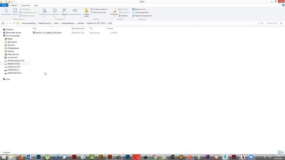This screenshot has height=160, width=285.
Task: Sort by the Size column header
Action: coord(110,28)
